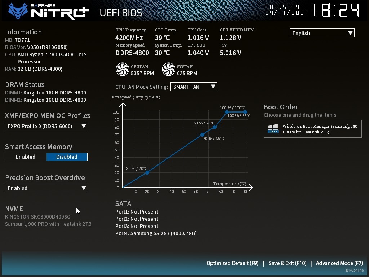Click Optimized Default (F9)
Image resolution: width=369 pixels, height=277 pixels.
tap(232, 263)
